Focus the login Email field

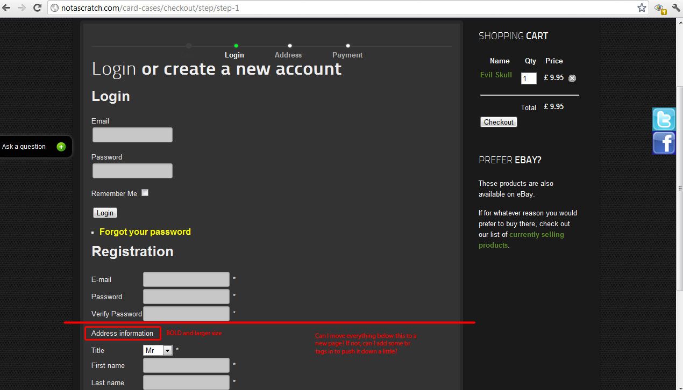(132, 135)
